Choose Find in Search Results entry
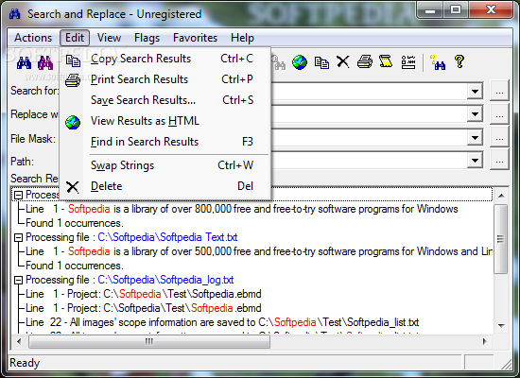 coord(165,142)
